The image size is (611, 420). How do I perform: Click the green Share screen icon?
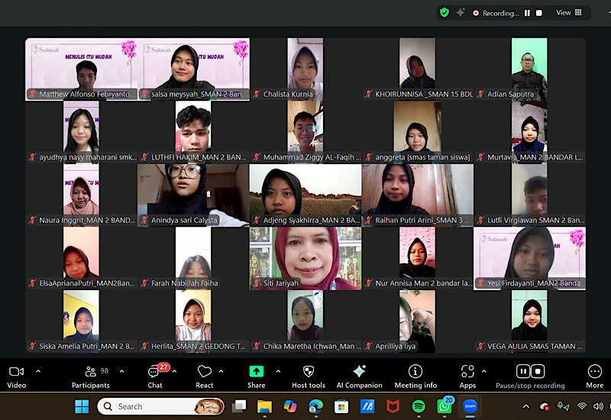click(257, 371)
